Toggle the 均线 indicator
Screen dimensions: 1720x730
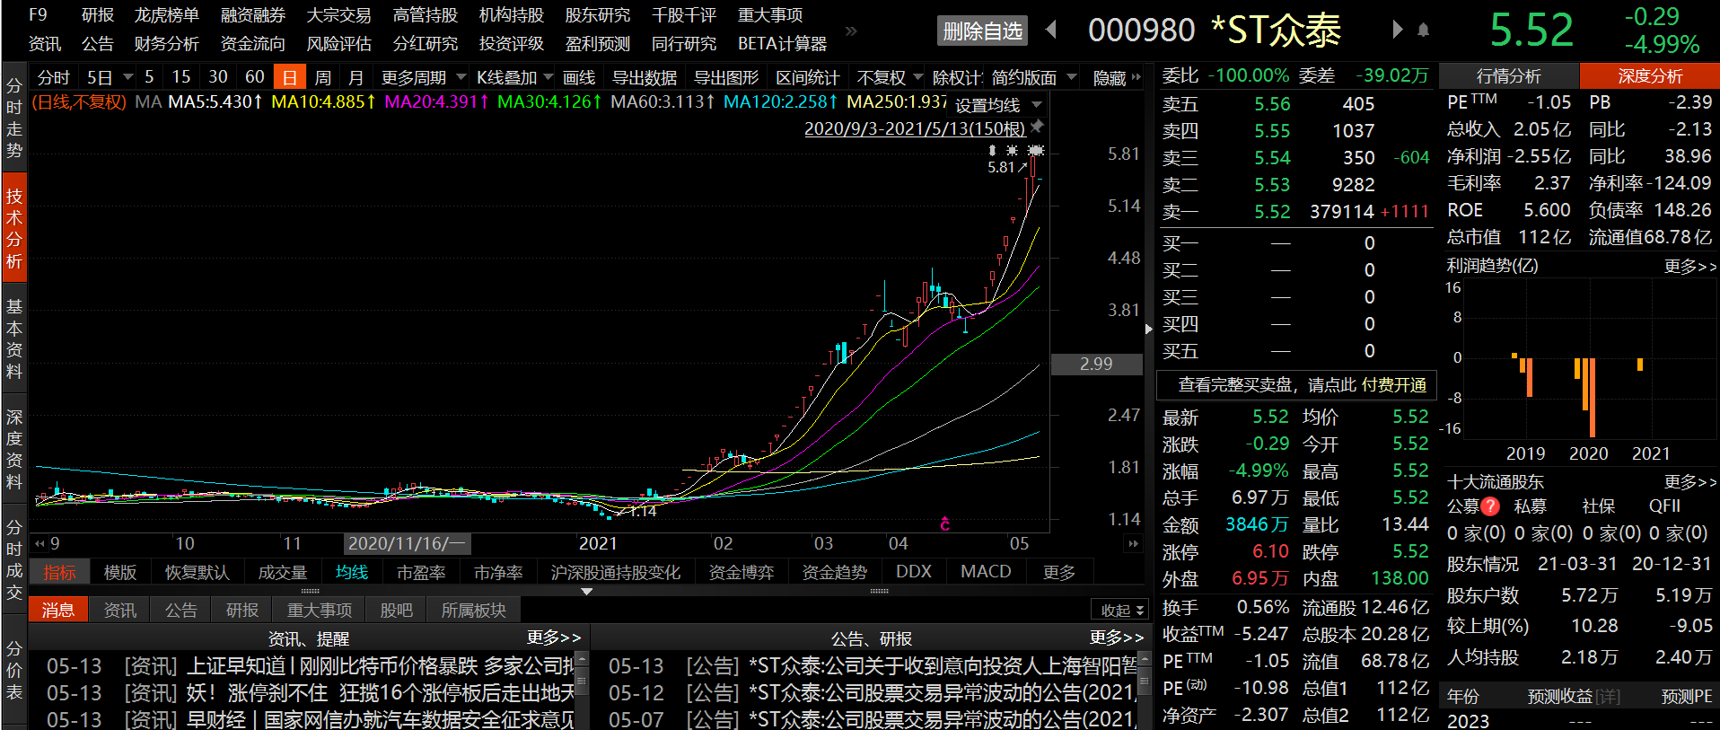click(x=352, y=572)
